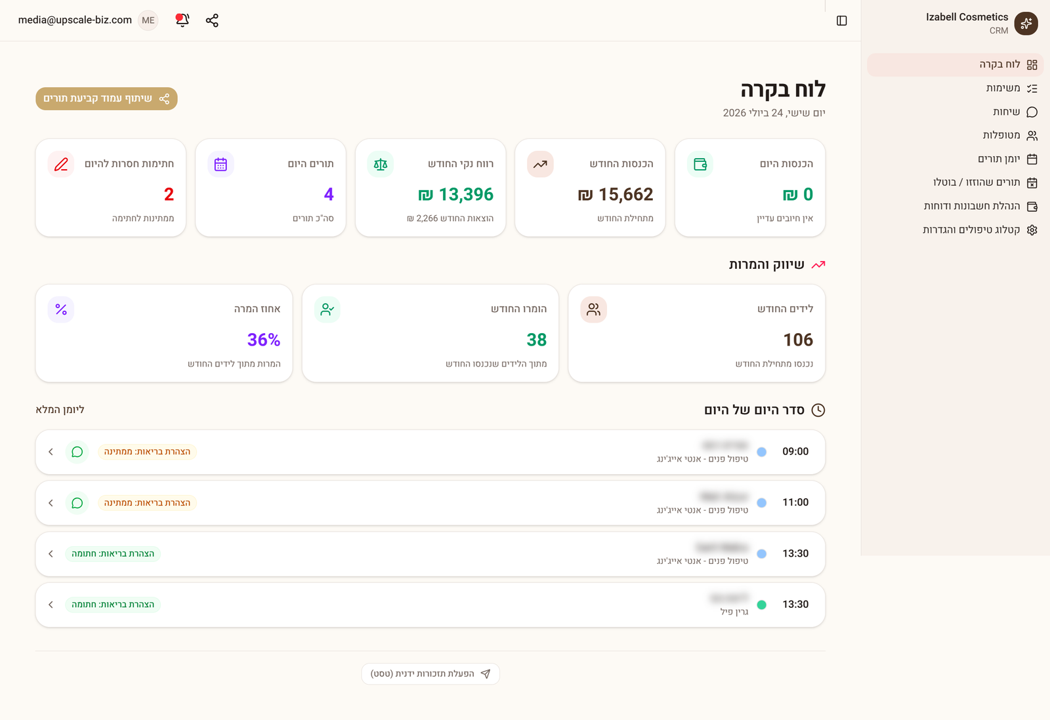Viewport: 1050px width, 720px height.
Task: Click calendar icon on תורים היום card
Action: tap(220, 164)
